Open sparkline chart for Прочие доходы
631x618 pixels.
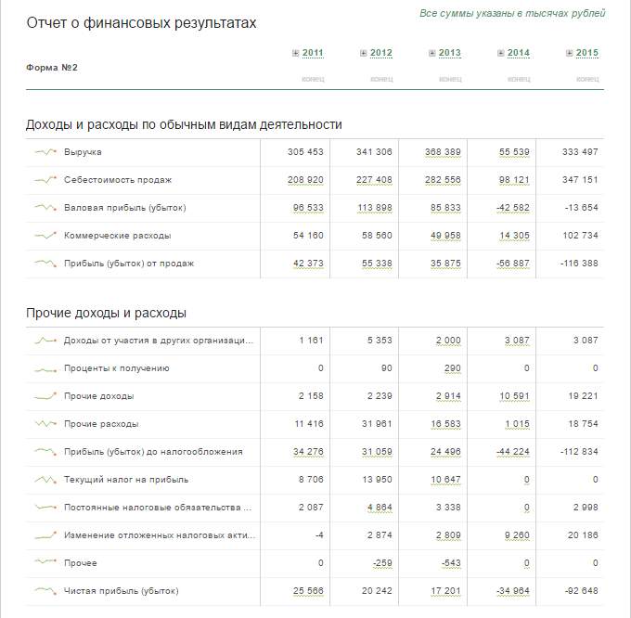click(x=45, y=396)
